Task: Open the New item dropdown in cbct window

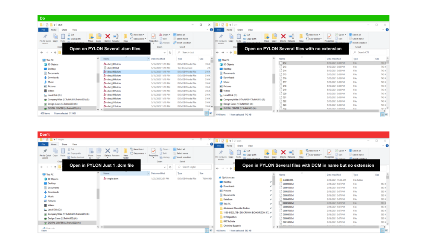Action: (x=138, y=35)
